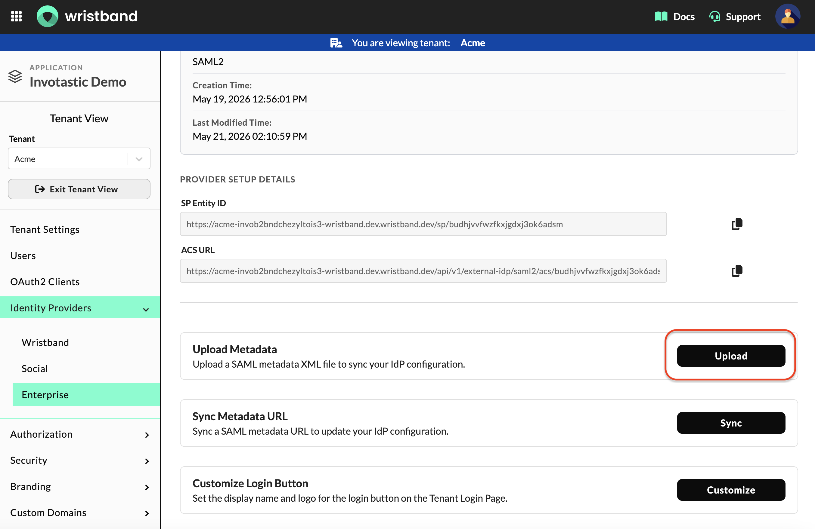The width and height of the screenshot is (815, 529).
Task: Expand the Branding menu chevron
Action: click(147, 487)
